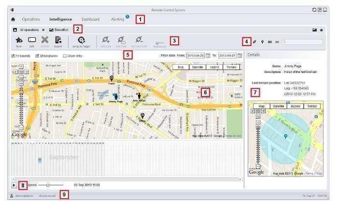Pan Details mini map right
Image resolution: width=338 pixels, height=205 pixels.
(x=263, y=111)
